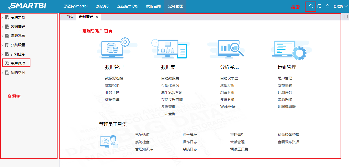
Task: Open 多维查询 link
Action: (x=168, y=107)
